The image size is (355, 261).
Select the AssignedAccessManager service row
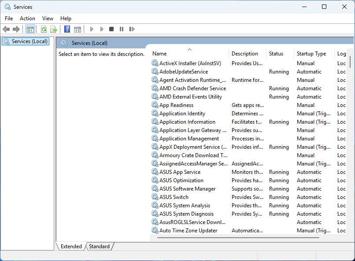coord(248,164)
